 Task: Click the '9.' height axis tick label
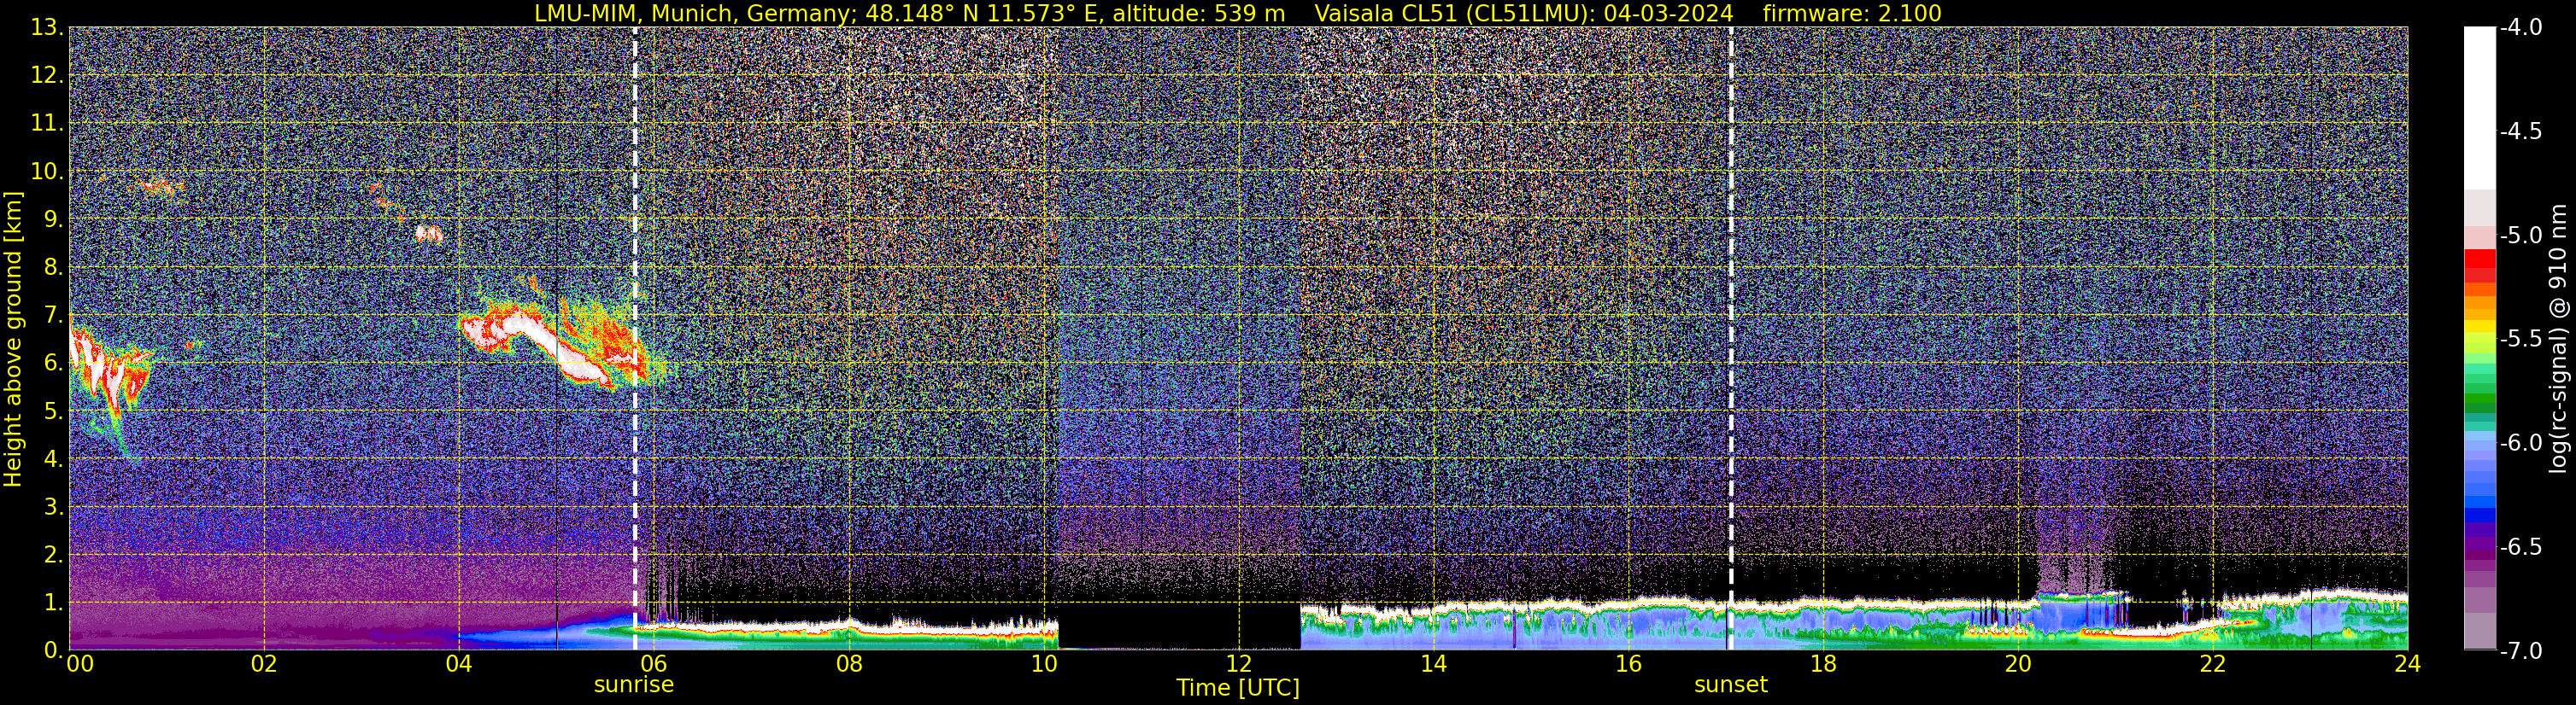[54, 219]
